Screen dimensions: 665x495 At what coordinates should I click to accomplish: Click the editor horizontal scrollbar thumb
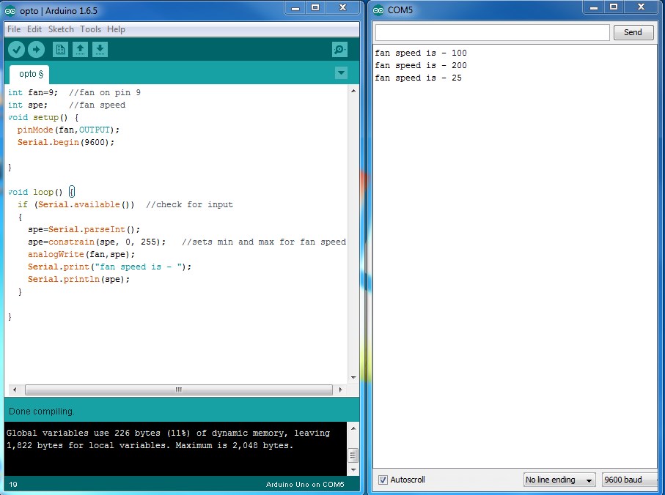click(x=179, y=390)
